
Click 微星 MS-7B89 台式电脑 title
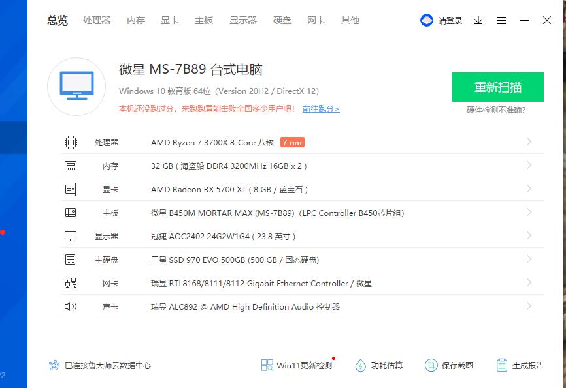[x=191, y=69]
